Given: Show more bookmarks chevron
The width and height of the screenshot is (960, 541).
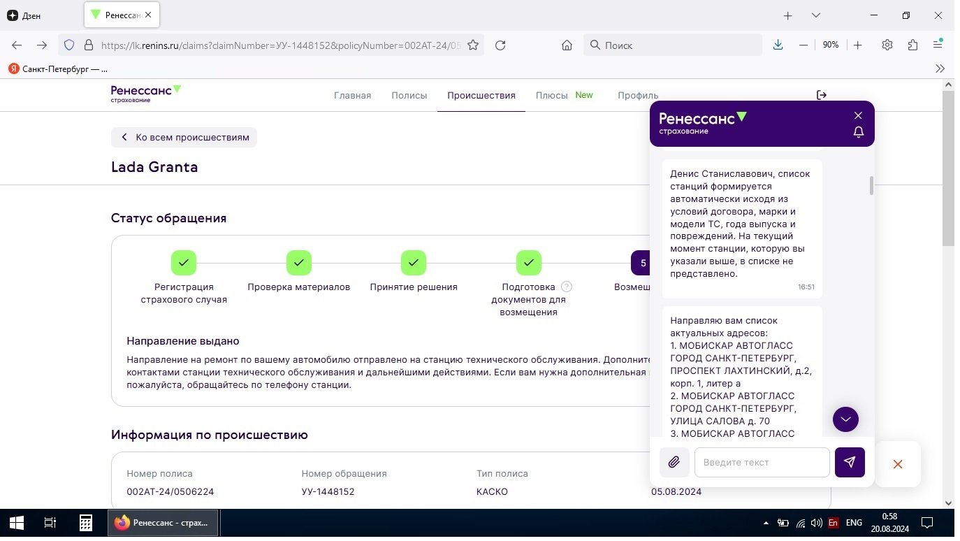Looking at the screenshot, I should (x=940, y=68).
